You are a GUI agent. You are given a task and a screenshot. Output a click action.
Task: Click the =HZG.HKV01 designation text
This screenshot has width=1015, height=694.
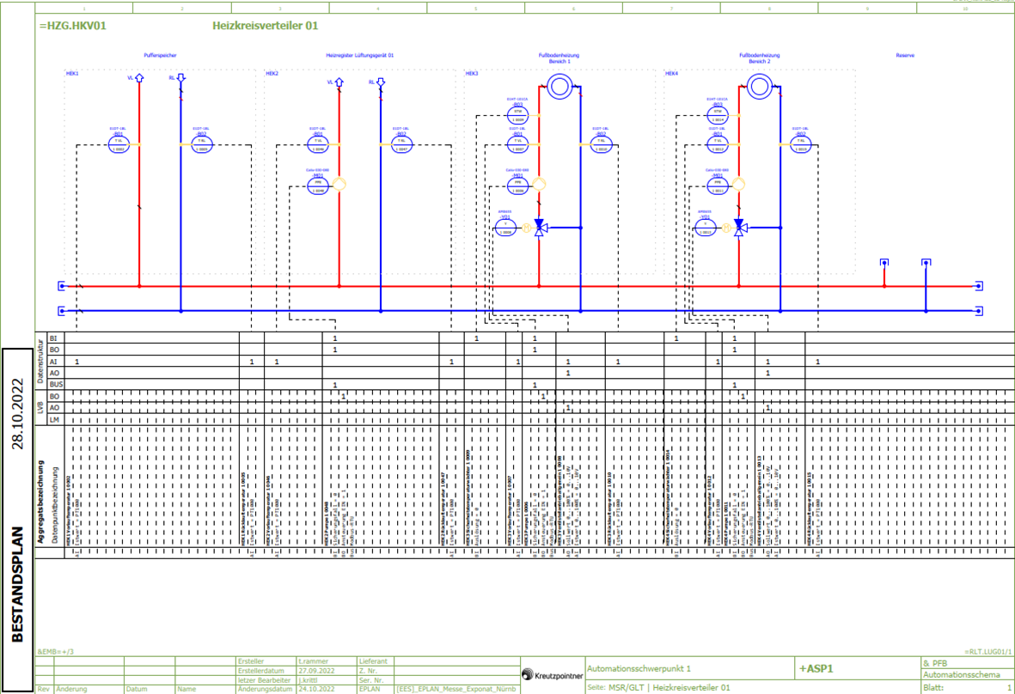click(x=73, y=27)
